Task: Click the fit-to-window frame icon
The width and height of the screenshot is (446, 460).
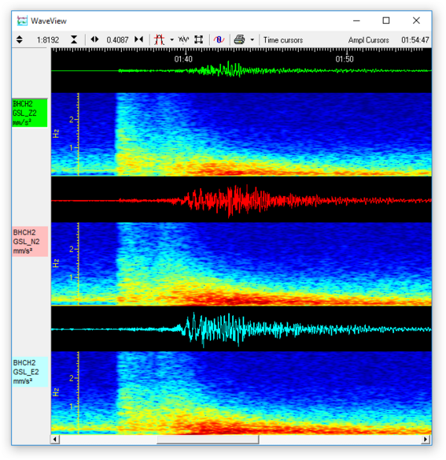Action: 199,39
